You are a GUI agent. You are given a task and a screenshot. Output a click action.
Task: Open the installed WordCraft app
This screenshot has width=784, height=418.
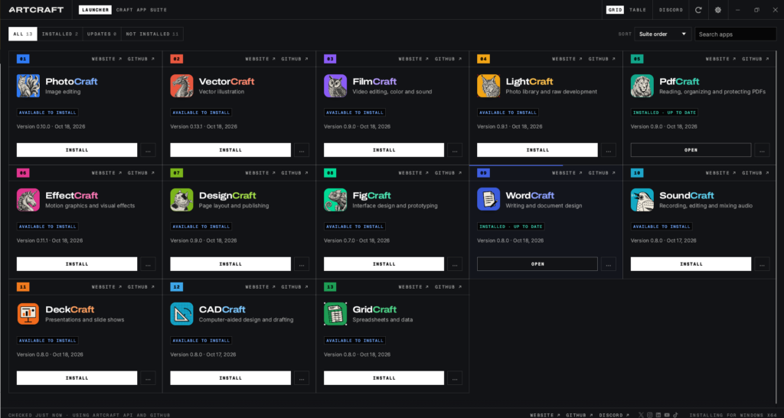coord(537,264)
